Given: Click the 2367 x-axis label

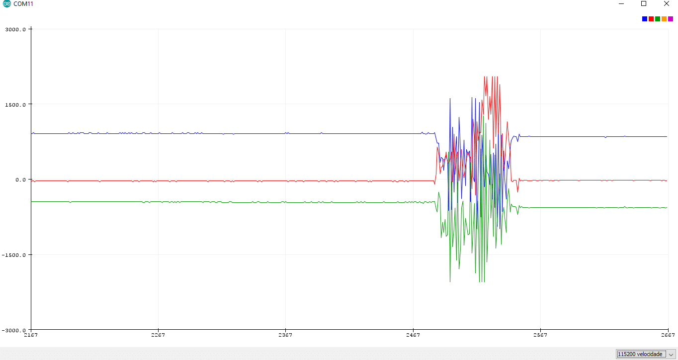Looking at the screenshot, I should (x=285, y=335).
